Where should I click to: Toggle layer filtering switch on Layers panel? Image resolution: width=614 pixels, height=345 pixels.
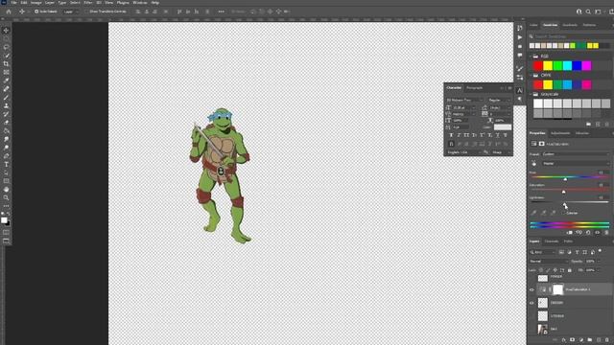[600, 251]
